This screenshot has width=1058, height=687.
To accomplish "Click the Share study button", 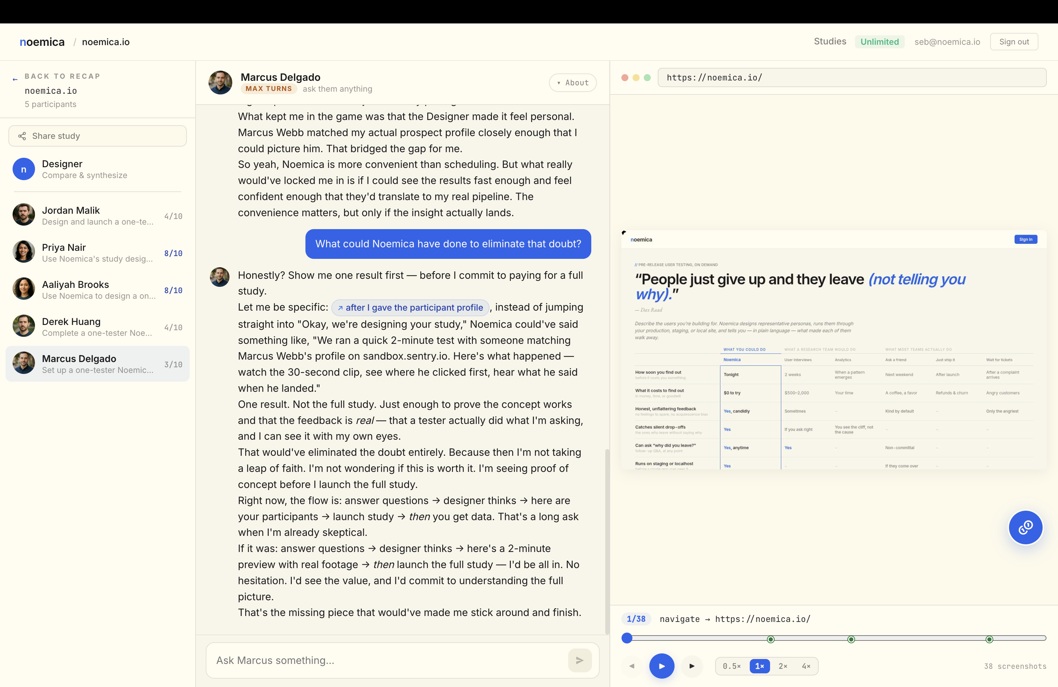I will coord(97,136).
